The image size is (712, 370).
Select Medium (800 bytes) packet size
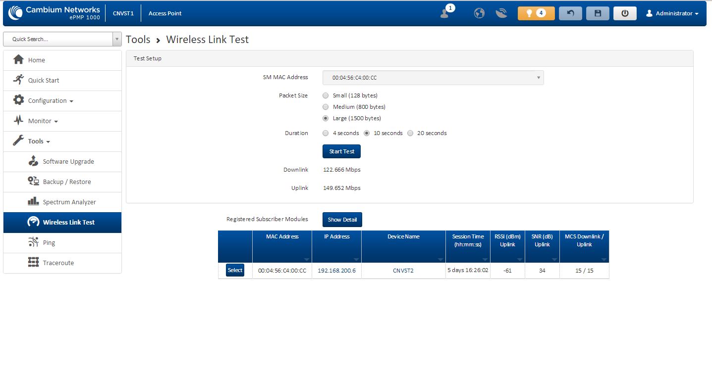click(x=326, y=107)
